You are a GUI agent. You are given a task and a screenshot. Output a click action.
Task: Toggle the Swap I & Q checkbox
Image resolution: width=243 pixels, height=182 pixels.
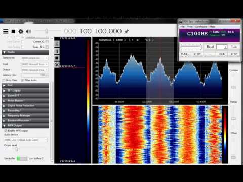coord(47,47)
